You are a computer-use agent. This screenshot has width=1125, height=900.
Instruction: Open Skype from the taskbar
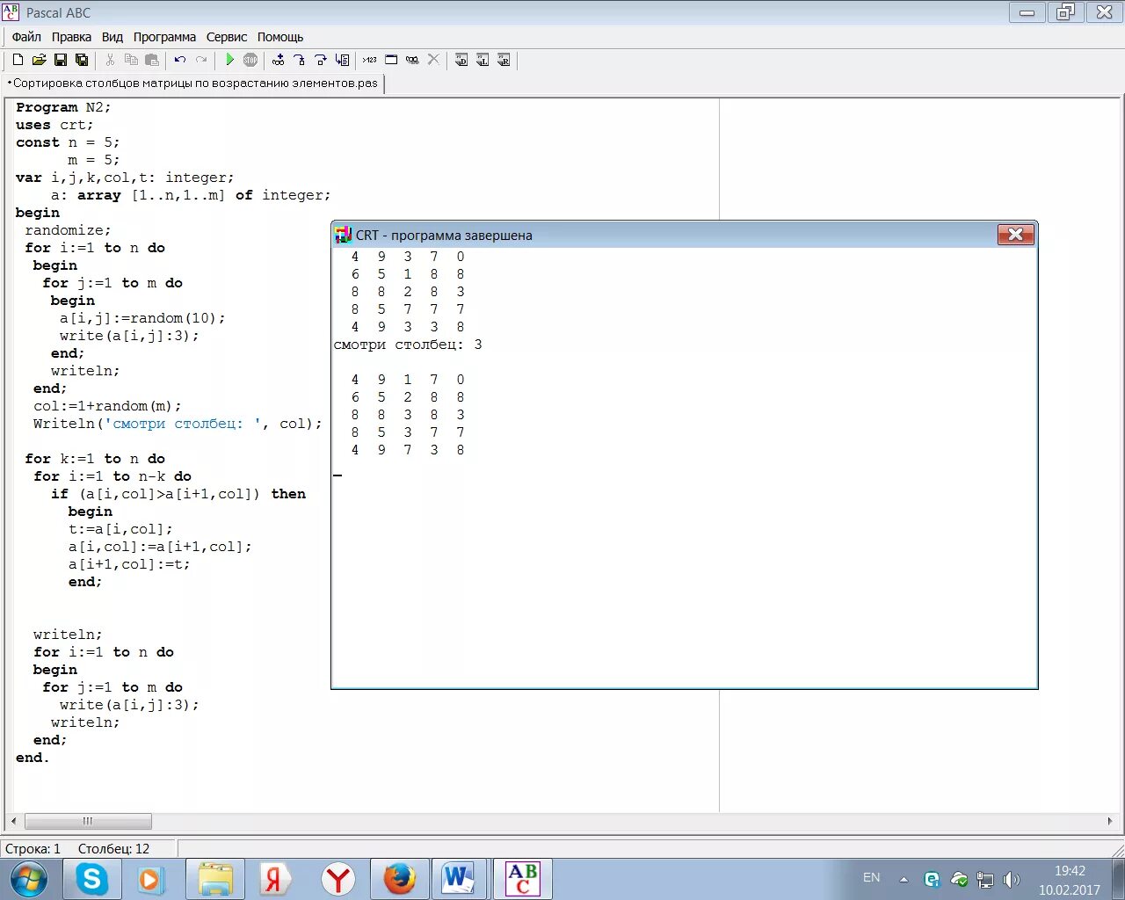[92, 879]
